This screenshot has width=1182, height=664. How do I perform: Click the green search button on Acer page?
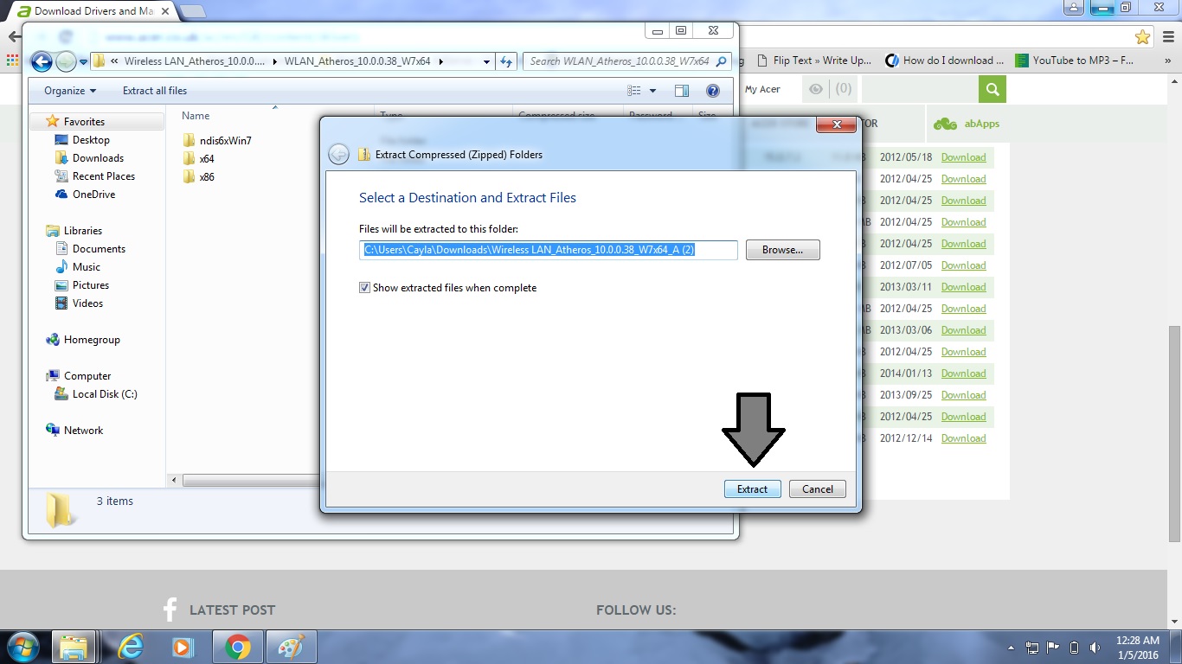992,89
